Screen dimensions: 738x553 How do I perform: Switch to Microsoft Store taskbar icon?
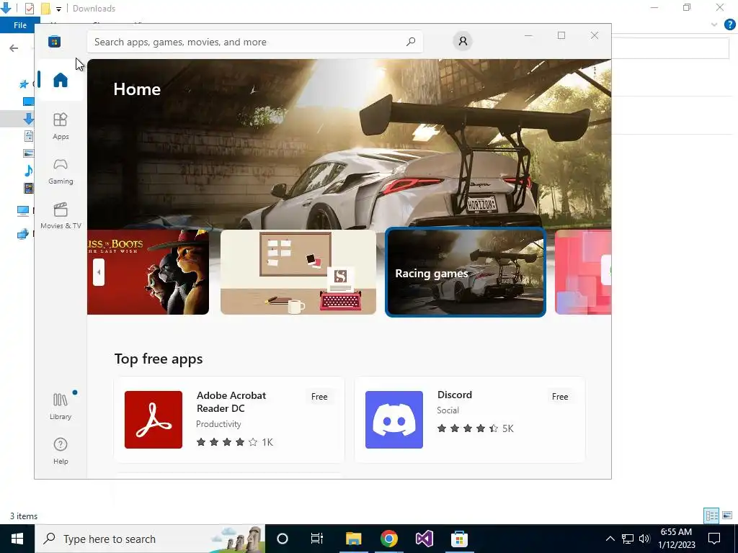(x=459, y=539)
